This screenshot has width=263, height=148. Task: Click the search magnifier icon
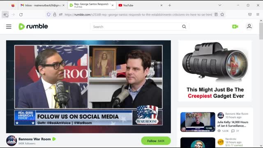coord(184,26)
